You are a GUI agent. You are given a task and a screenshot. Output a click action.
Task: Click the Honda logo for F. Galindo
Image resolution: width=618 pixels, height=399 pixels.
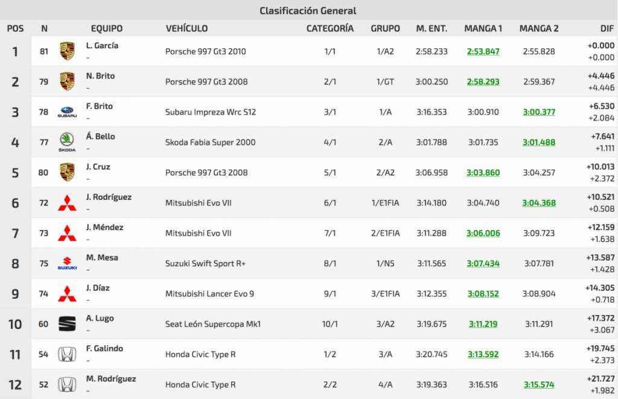click(x=67, y=354)
